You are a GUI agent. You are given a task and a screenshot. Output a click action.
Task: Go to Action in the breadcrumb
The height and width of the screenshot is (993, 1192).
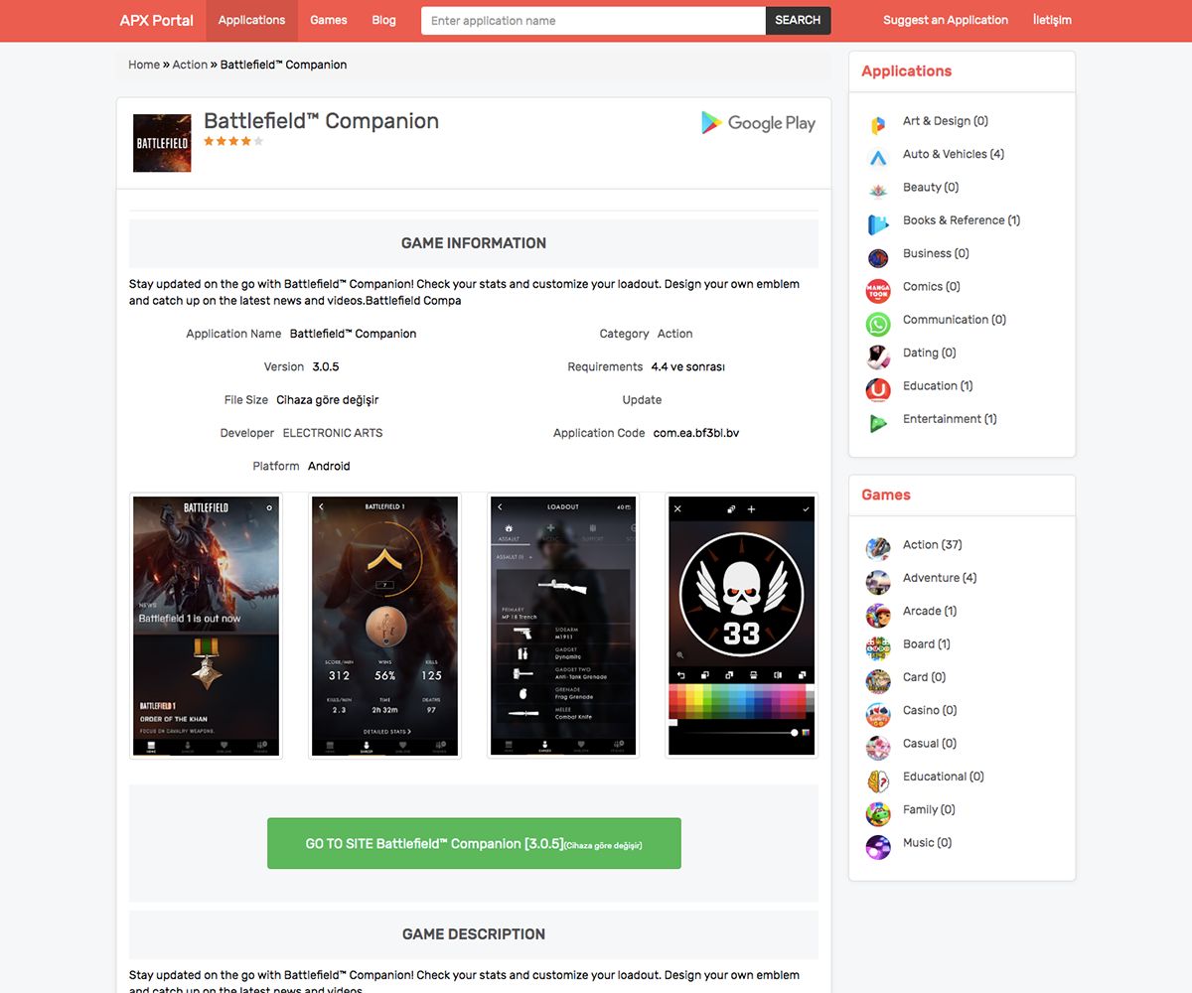coord(190,65)
